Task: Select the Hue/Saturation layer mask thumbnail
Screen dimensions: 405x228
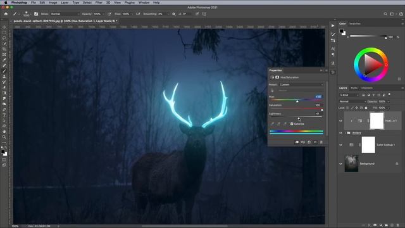Action: coord(377,121)
